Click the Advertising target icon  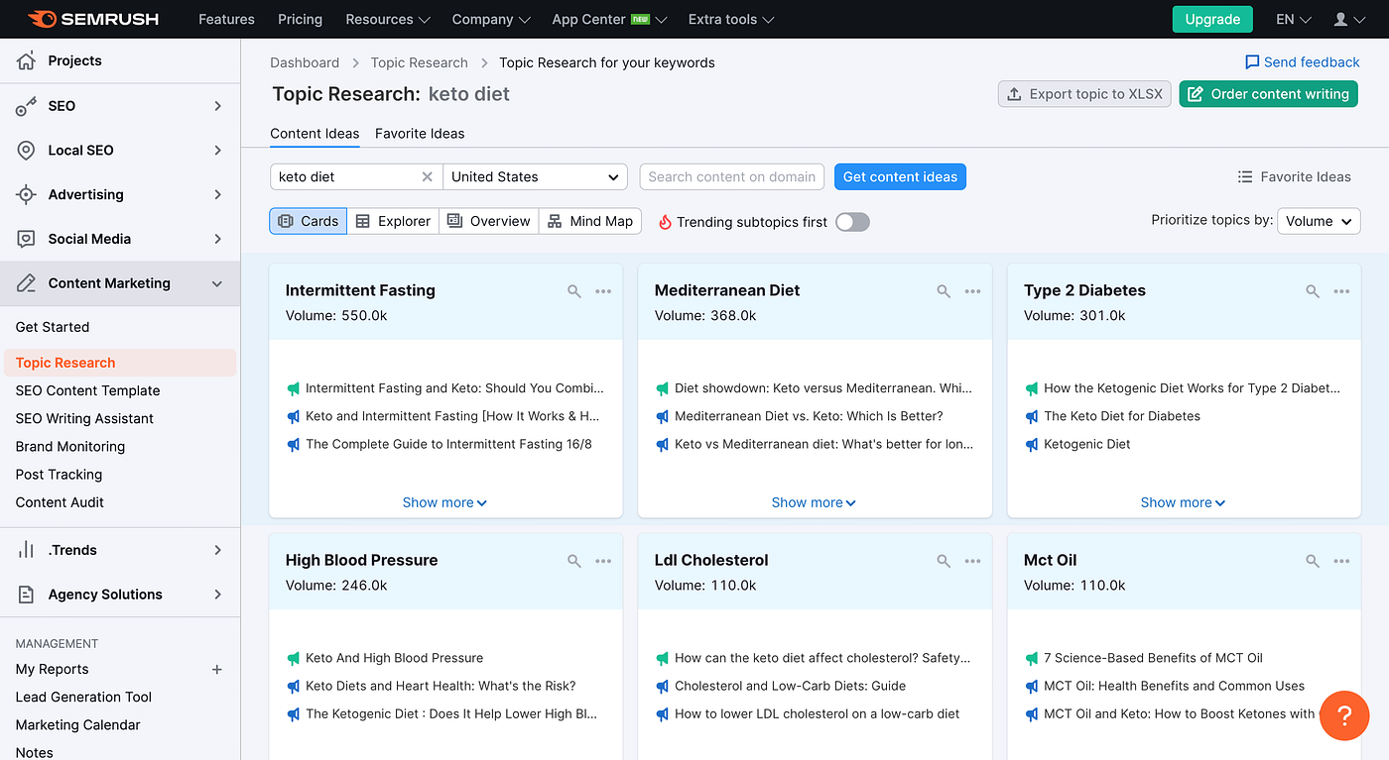coord(26,195)
